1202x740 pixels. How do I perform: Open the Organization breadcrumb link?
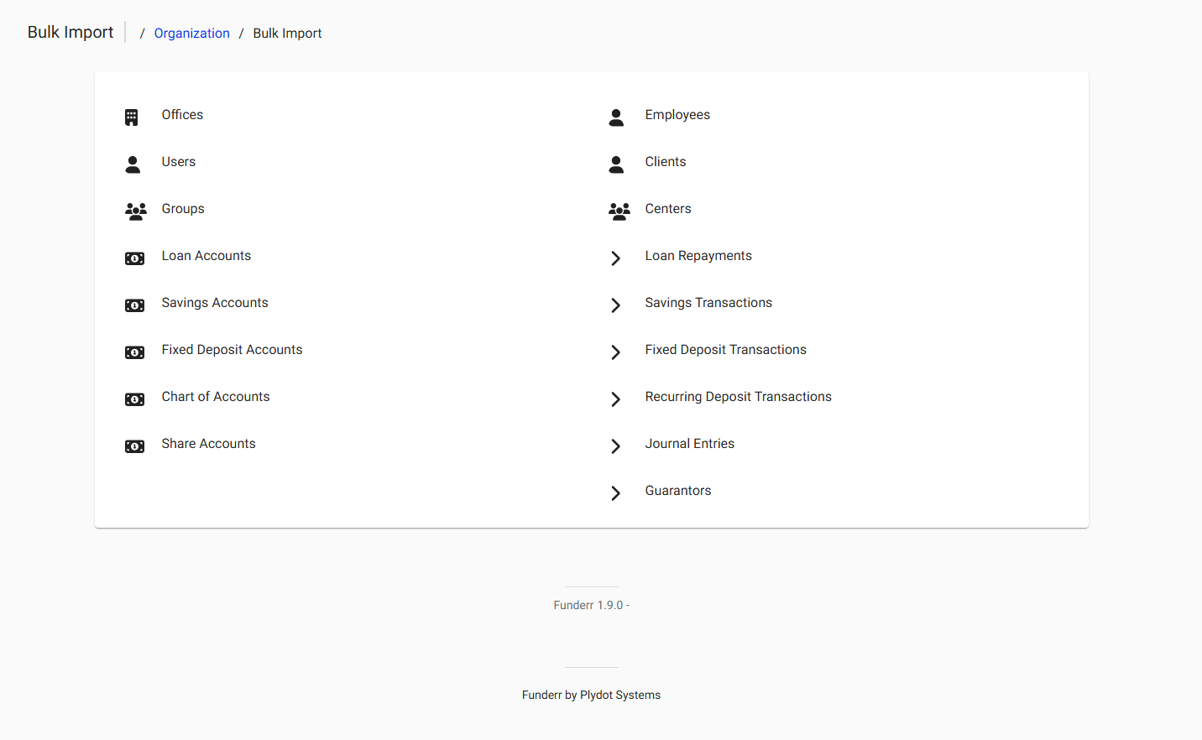click(x=191, y=33)
